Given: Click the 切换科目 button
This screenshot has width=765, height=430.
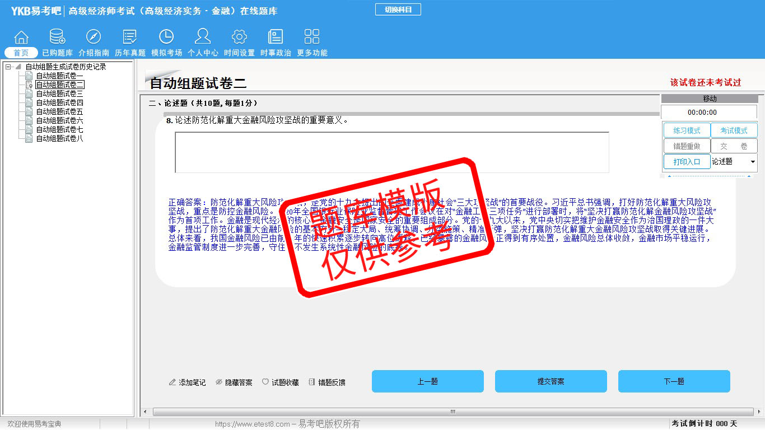Looking at the screenshot, I should pyautogui.click(x=398, y=10).
